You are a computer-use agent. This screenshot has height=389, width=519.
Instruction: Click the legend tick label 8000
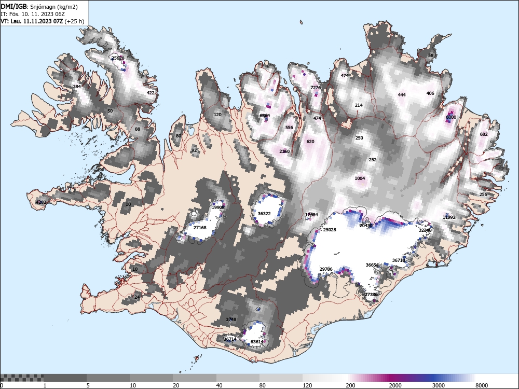pos(482,385)
